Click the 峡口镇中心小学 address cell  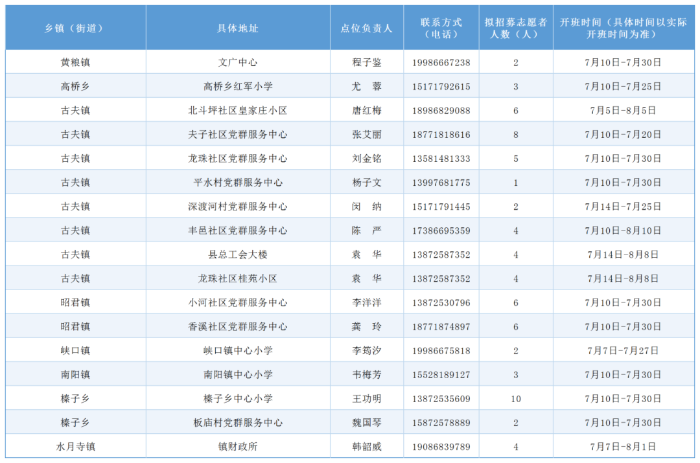(236, 350)
